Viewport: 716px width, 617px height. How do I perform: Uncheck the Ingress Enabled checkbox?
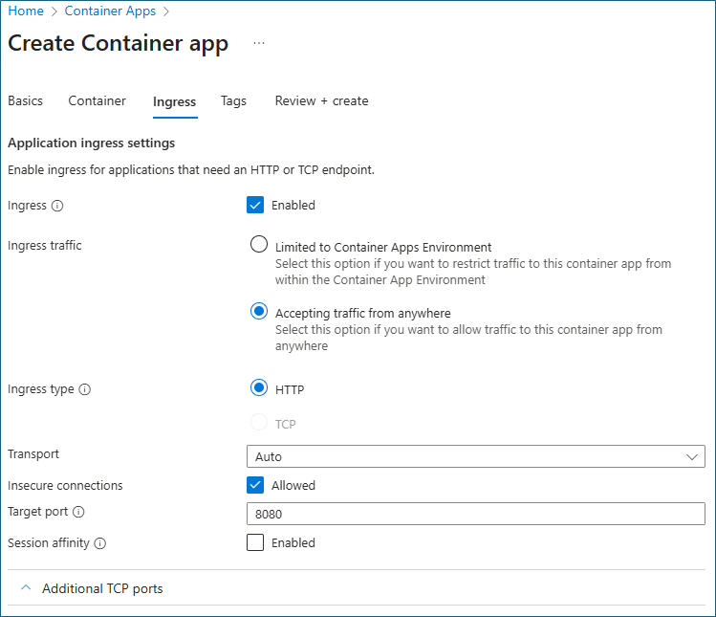255,205
